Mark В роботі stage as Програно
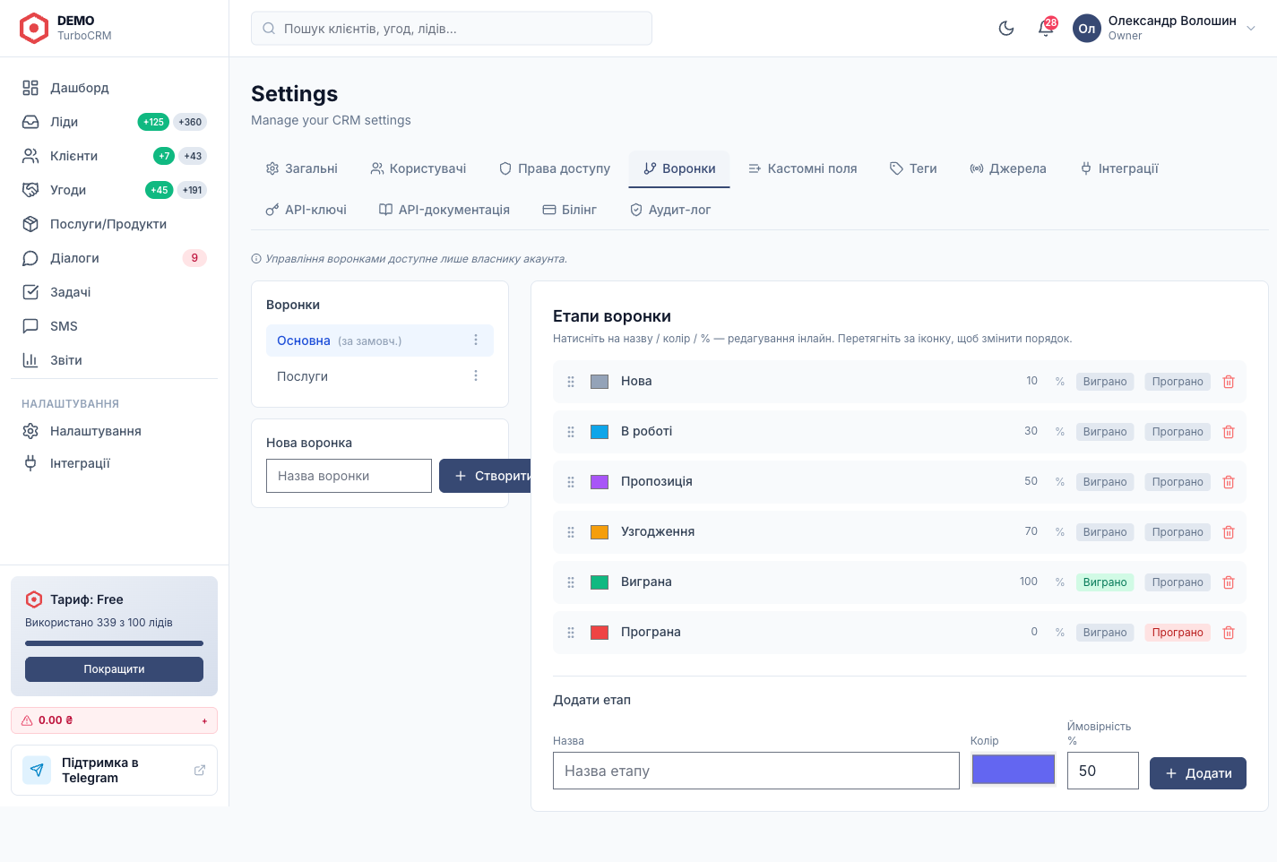This screenshot has height=862, width=1277. 1178,432
